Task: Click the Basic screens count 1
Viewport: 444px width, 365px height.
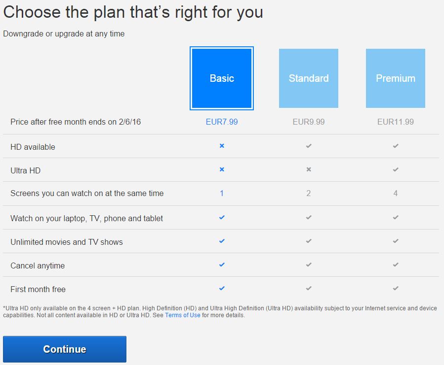Action: [222, 194]
